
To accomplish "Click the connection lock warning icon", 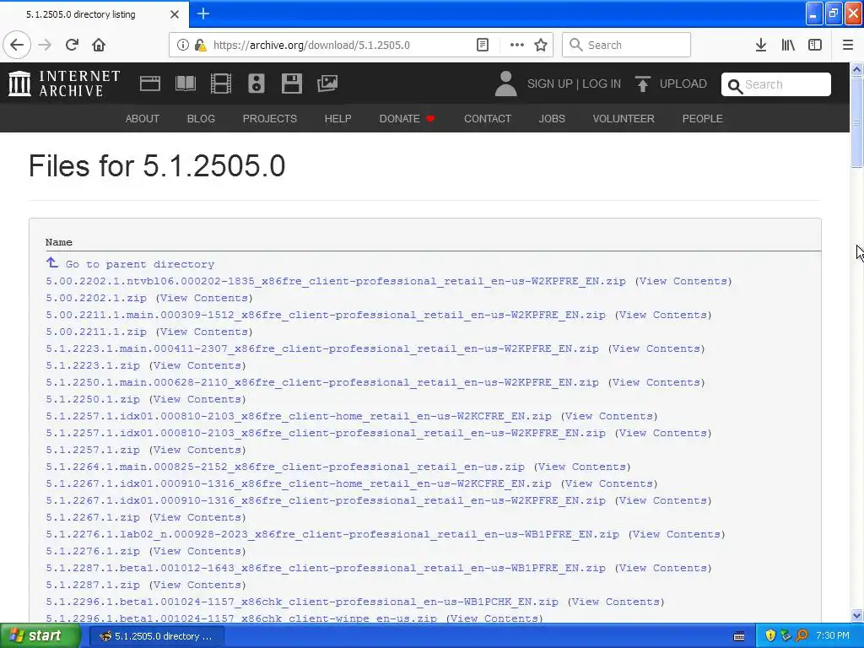I will [x=201, y=45].
